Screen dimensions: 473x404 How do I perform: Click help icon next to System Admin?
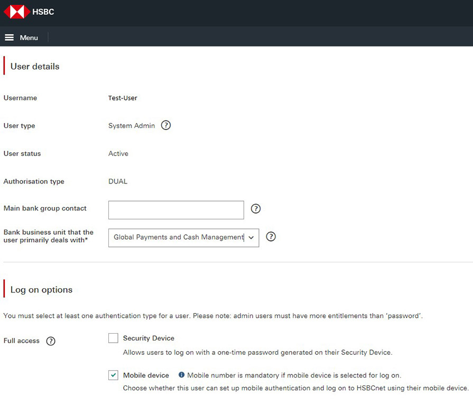[166, 125]
